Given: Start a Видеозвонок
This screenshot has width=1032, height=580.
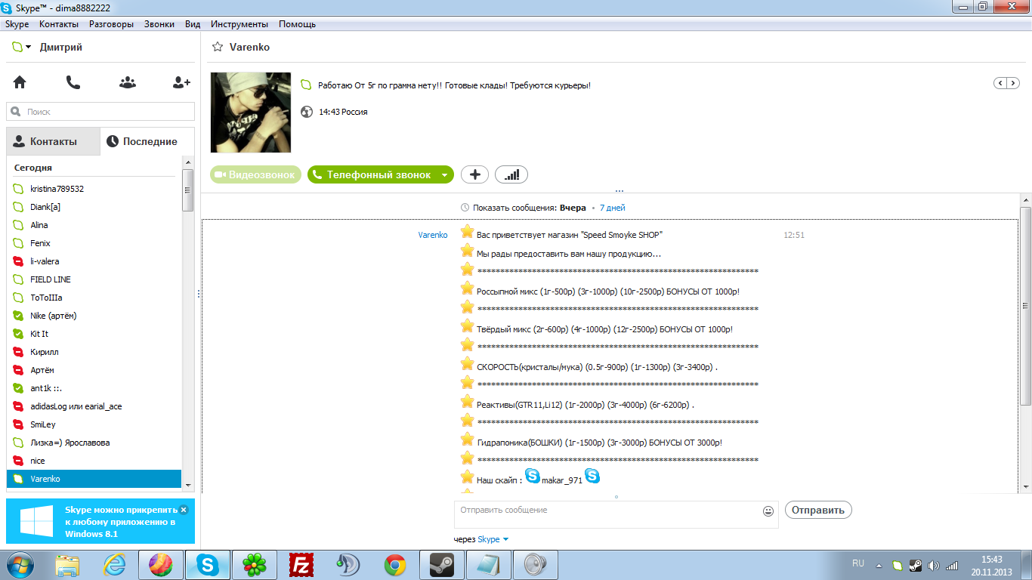Looking at the screenshot, I should (x=255, y=175).
